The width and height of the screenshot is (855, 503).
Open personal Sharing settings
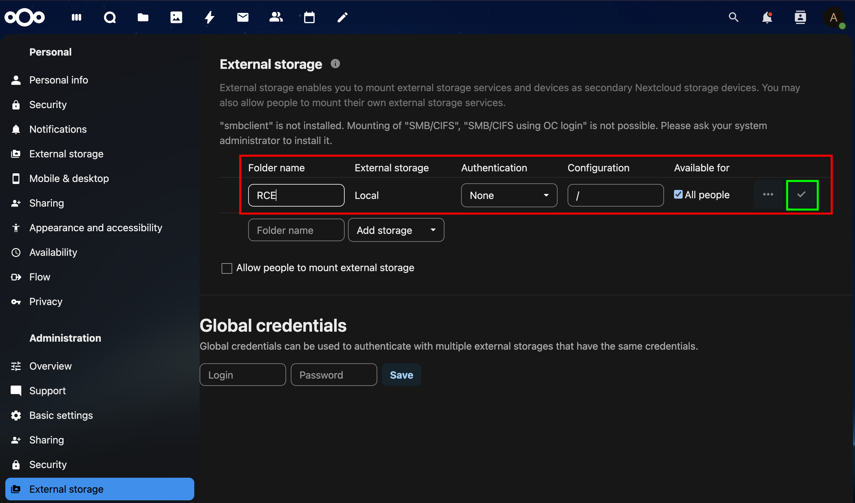point(100,203)
